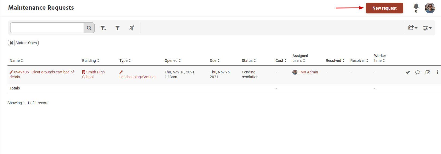Open the three-dot row actions menu
The height and width of the screenshot is (154, 441).
point(437,72)
